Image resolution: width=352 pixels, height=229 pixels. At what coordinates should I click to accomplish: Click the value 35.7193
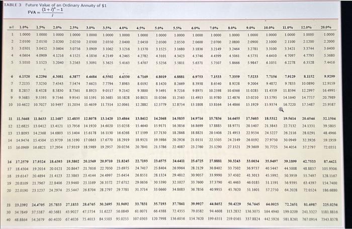click(x=160, y=204)
